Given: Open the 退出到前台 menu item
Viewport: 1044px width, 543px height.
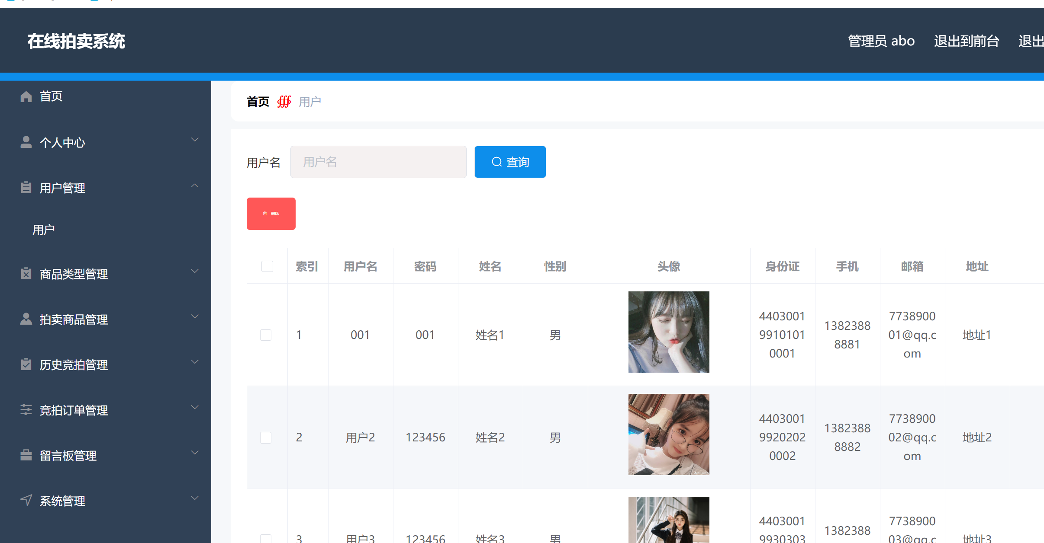Looking at the screenshot, I should pyautogui.click(x=966, y=41).
